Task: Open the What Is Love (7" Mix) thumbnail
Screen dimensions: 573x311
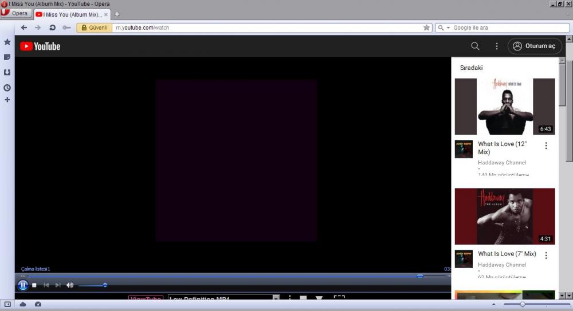Action: (x=505, y=216)
